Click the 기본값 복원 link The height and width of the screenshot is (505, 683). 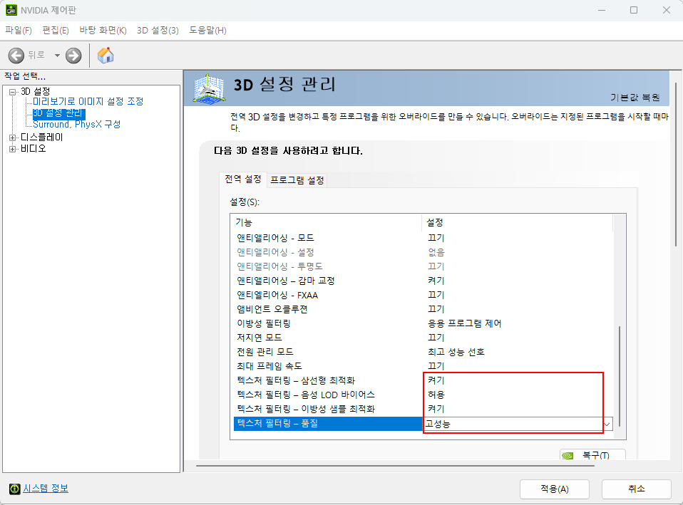(635, 98)
